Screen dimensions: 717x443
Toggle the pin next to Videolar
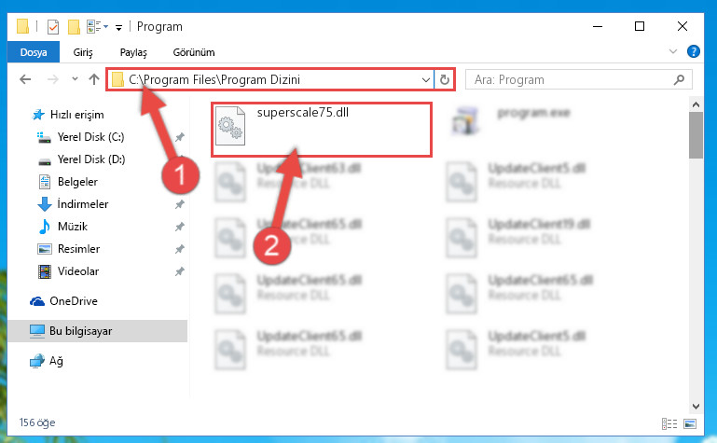(179, 271)
